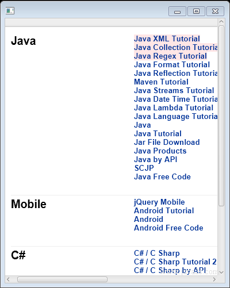Follow the Java Streams Tutorial link
Viewport: 230px width, 288px height.
click(x=174, y=90)
